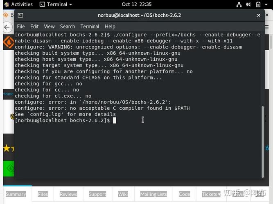Select the Support tab
This screenshot has height=204, width=273.
click(97, 194)
